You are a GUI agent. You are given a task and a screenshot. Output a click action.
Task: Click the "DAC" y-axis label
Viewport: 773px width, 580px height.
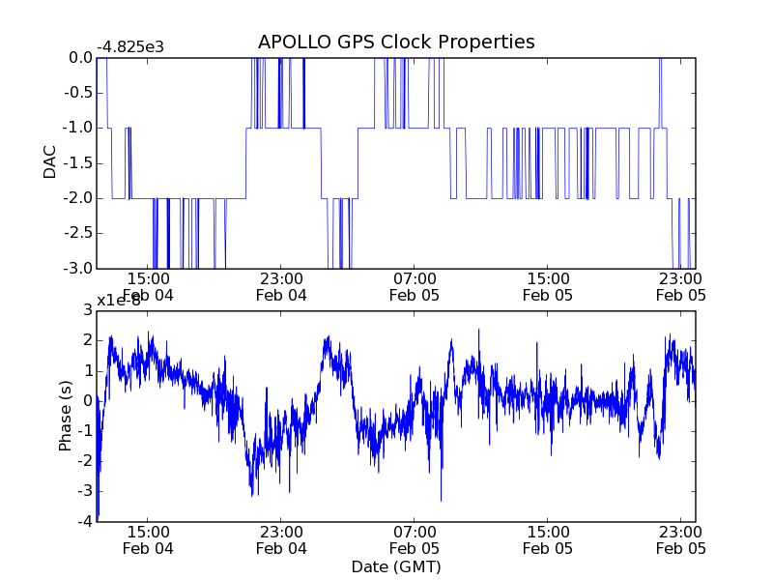click(x=50, y=162)
